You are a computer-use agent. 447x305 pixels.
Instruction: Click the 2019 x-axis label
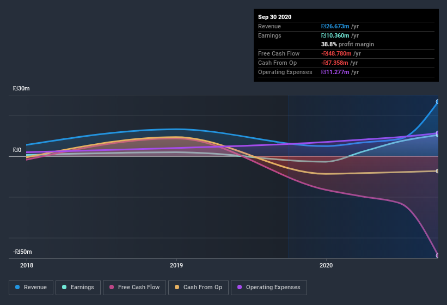[x=176, y=265]
